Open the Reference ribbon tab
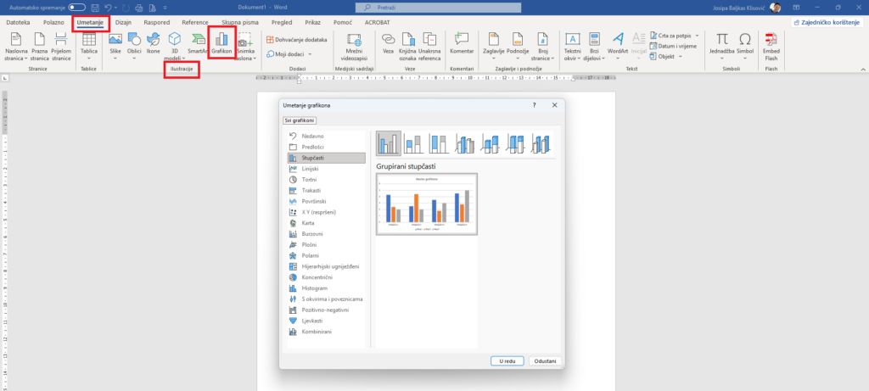 [195, 22]
